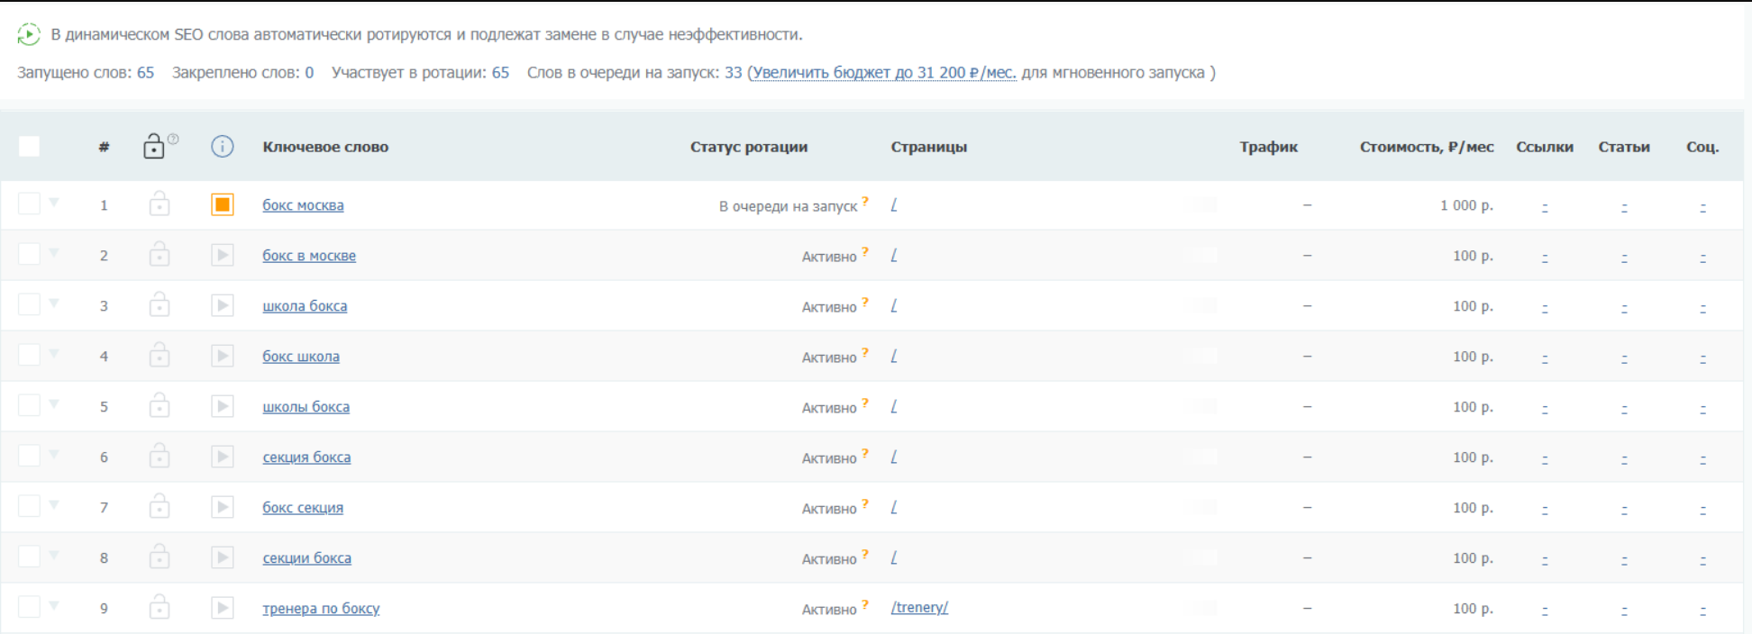Expand the row arrow for тренера по боксу
The image size is (1752, 634).
point(54,606)
